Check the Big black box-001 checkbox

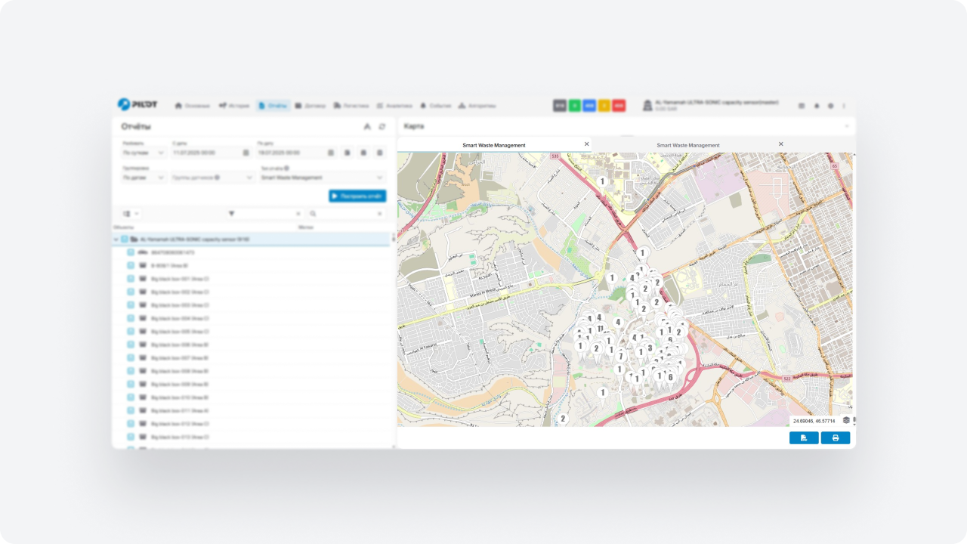pyautogui.click(x=131, y=279)
